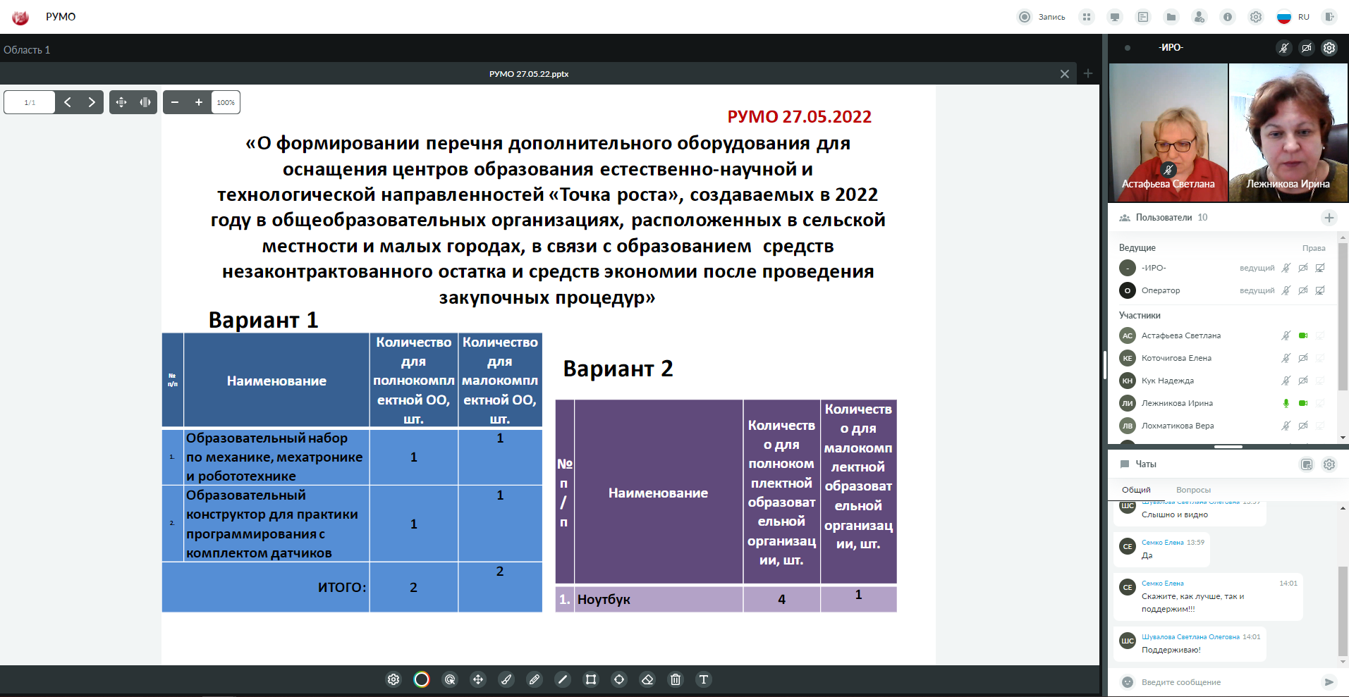Image resolution: width=1349 pixels, height=697 pixels.
Task: Click Семко Елена name at 14:01 message
Action: click(1163, 584)
